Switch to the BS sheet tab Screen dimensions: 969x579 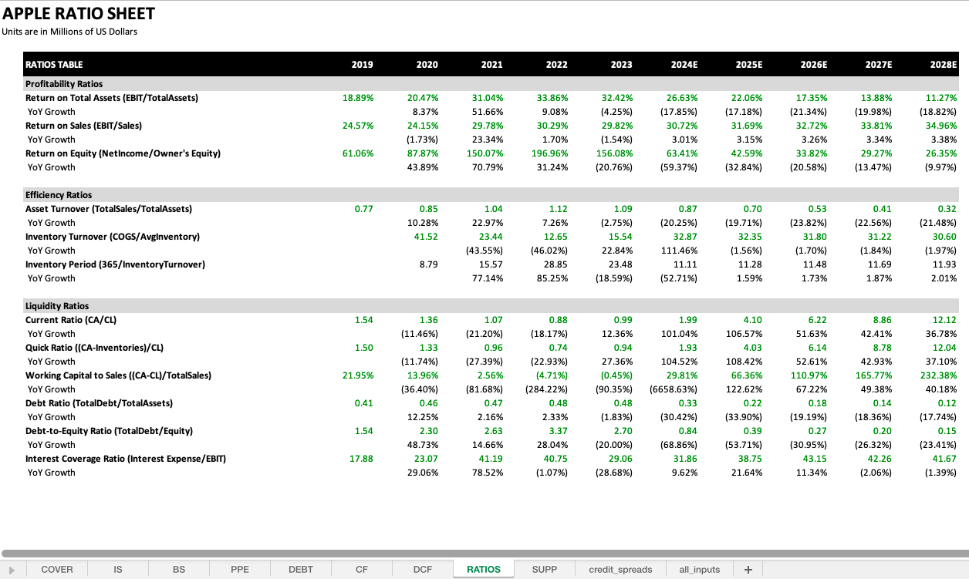[179, 570]
